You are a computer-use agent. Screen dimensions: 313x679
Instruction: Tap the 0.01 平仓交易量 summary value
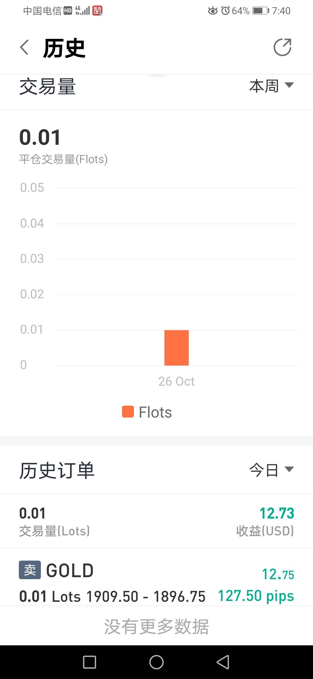40,137
